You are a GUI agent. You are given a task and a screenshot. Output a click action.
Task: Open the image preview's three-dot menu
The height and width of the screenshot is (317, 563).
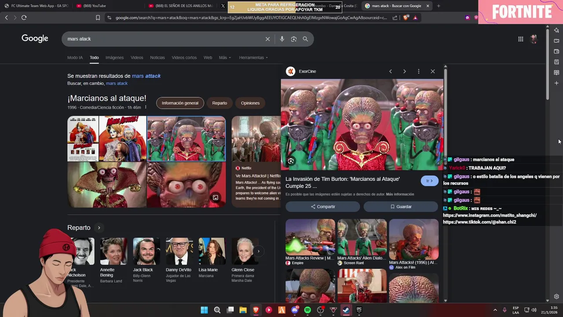click(419, 71)
